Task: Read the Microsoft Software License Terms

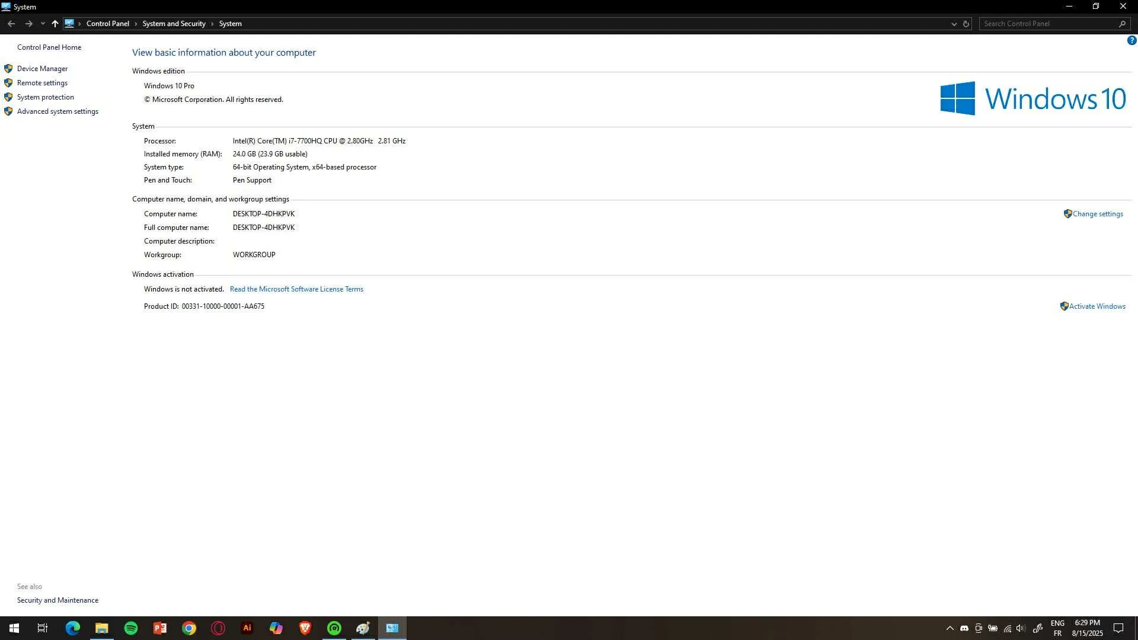Action: click(296, 289)
